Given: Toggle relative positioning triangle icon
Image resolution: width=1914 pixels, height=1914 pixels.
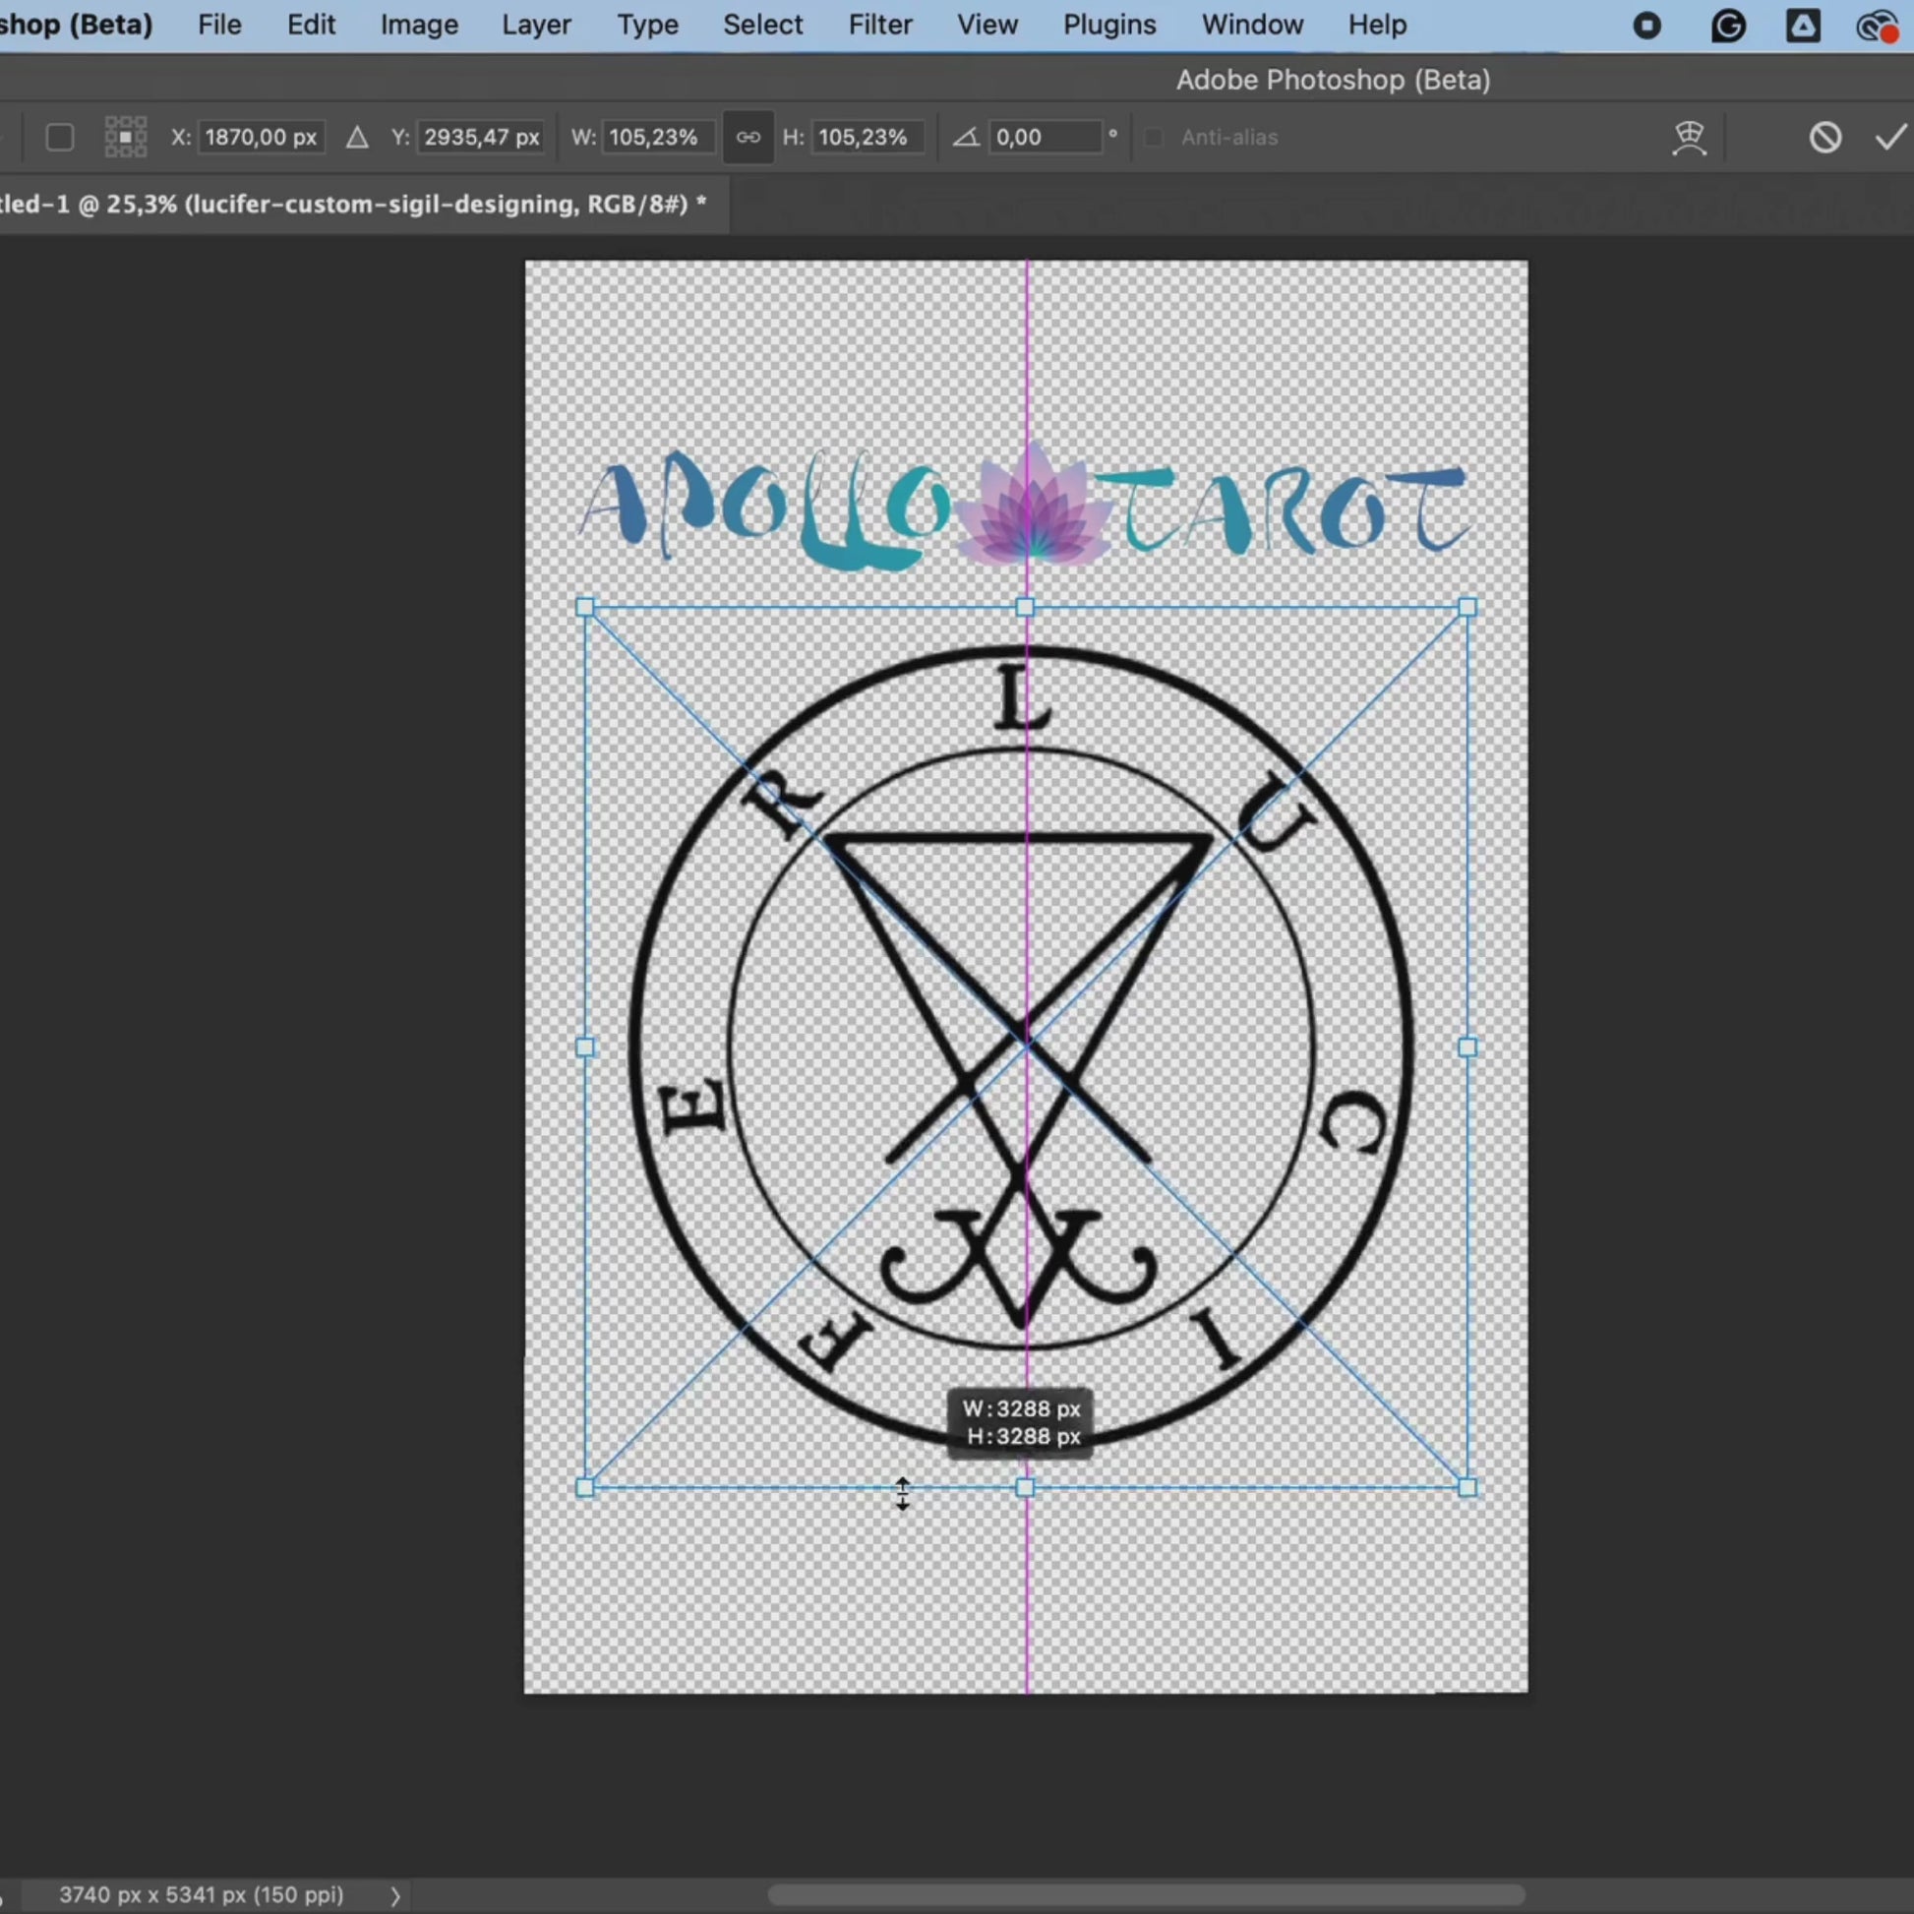Looking at the screenshot, I should (357, 137).
